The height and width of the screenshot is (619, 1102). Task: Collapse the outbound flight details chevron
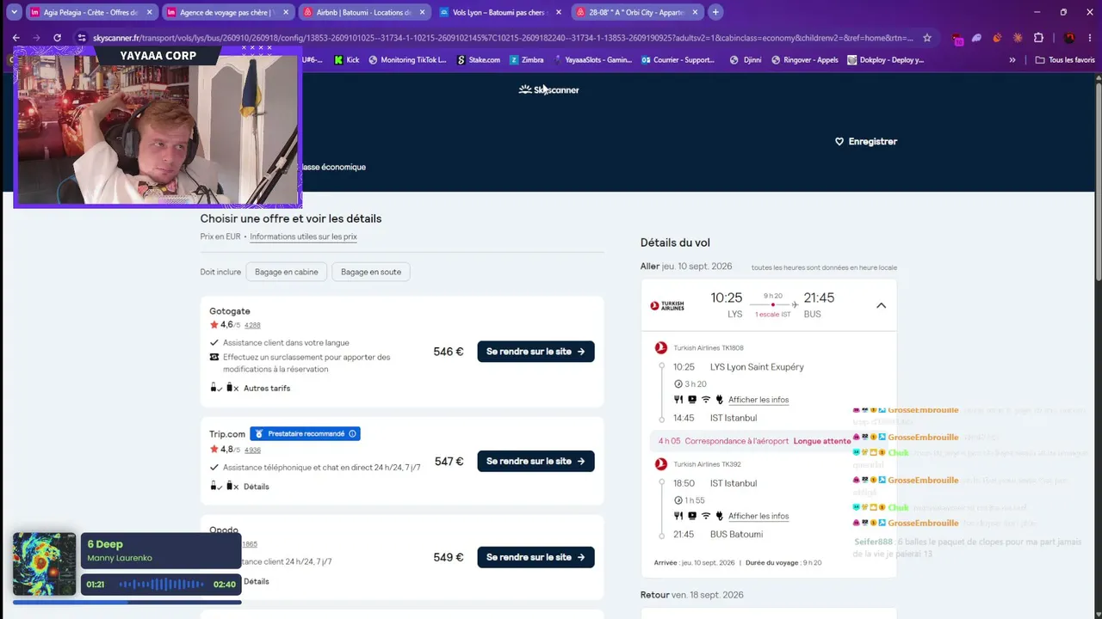(881, 305)
